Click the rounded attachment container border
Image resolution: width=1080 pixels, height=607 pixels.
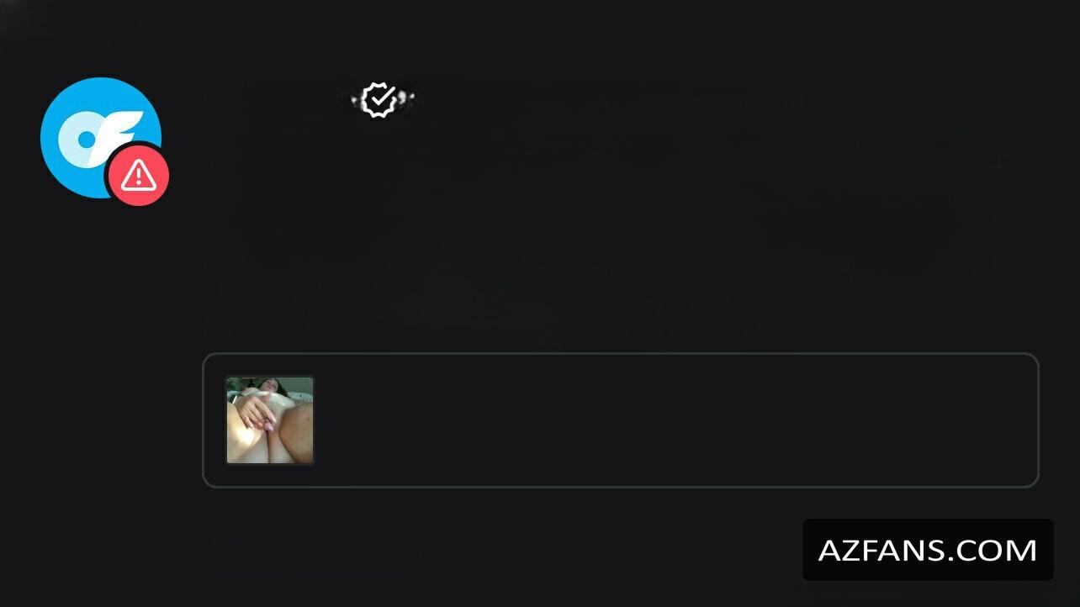click(621, 420)
